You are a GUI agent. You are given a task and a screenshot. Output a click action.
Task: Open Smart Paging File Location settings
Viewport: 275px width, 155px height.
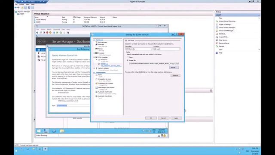[x=106, y=87]
